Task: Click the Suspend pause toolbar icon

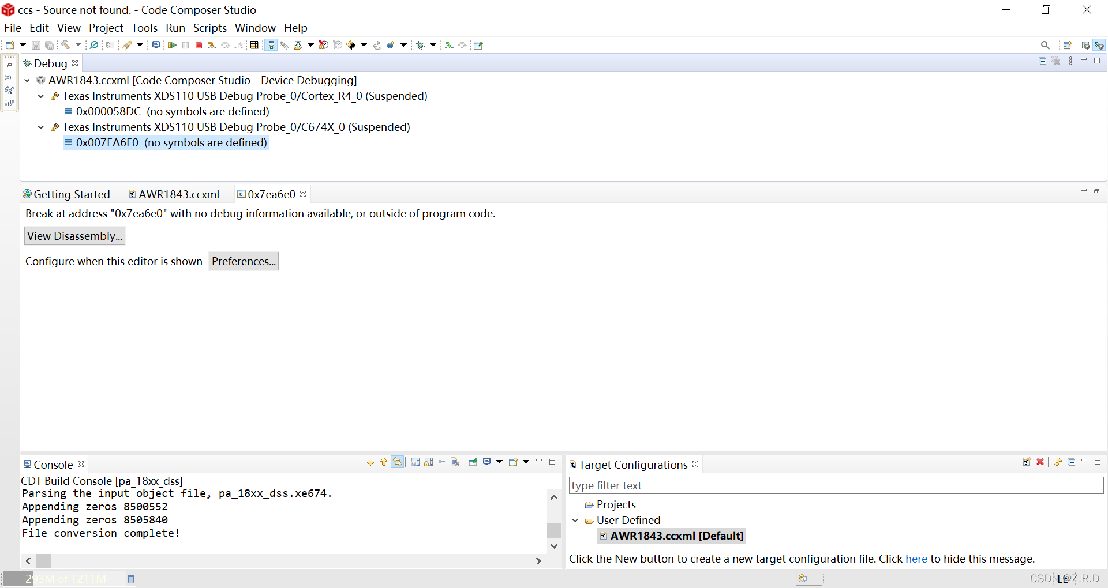Action: (185, 45)
